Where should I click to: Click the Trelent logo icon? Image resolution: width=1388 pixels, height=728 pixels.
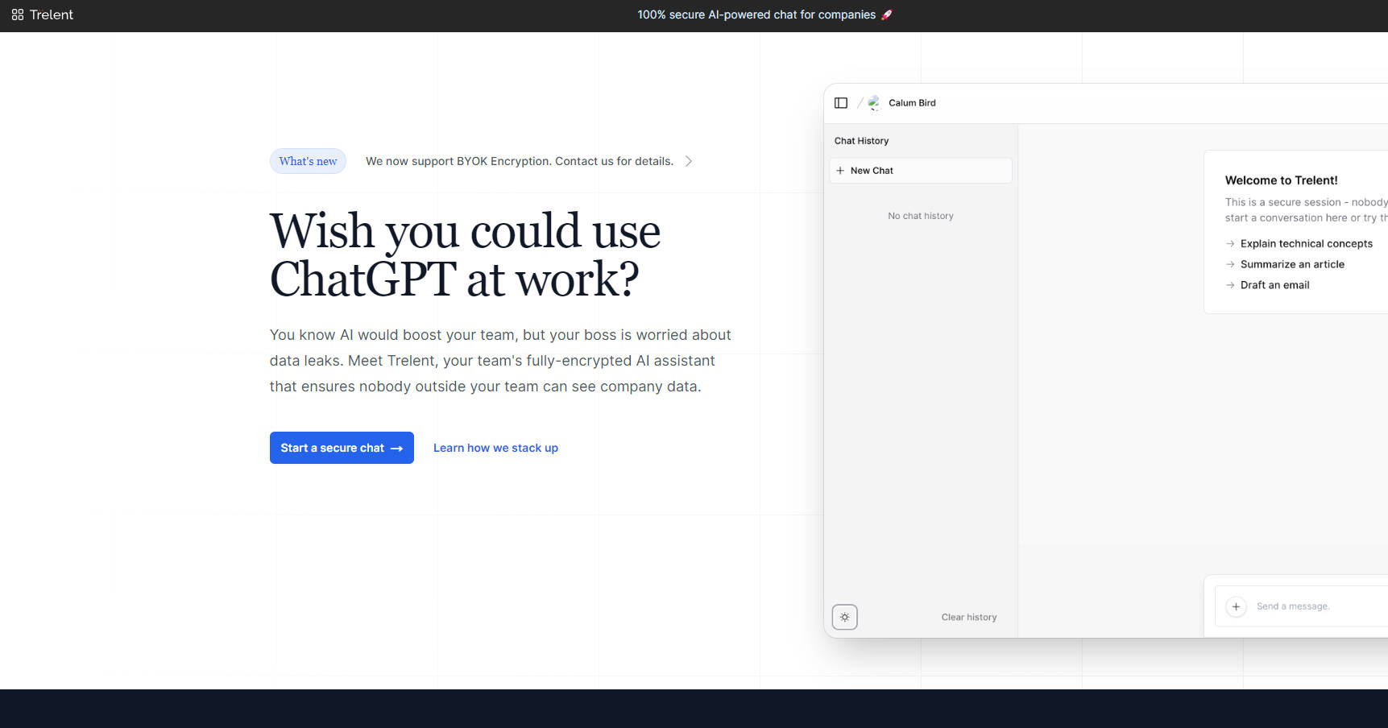pyautogui.click(x=18, y=14)
